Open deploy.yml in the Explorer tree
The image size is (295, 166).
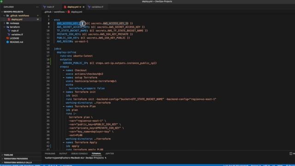click(17, 19)
